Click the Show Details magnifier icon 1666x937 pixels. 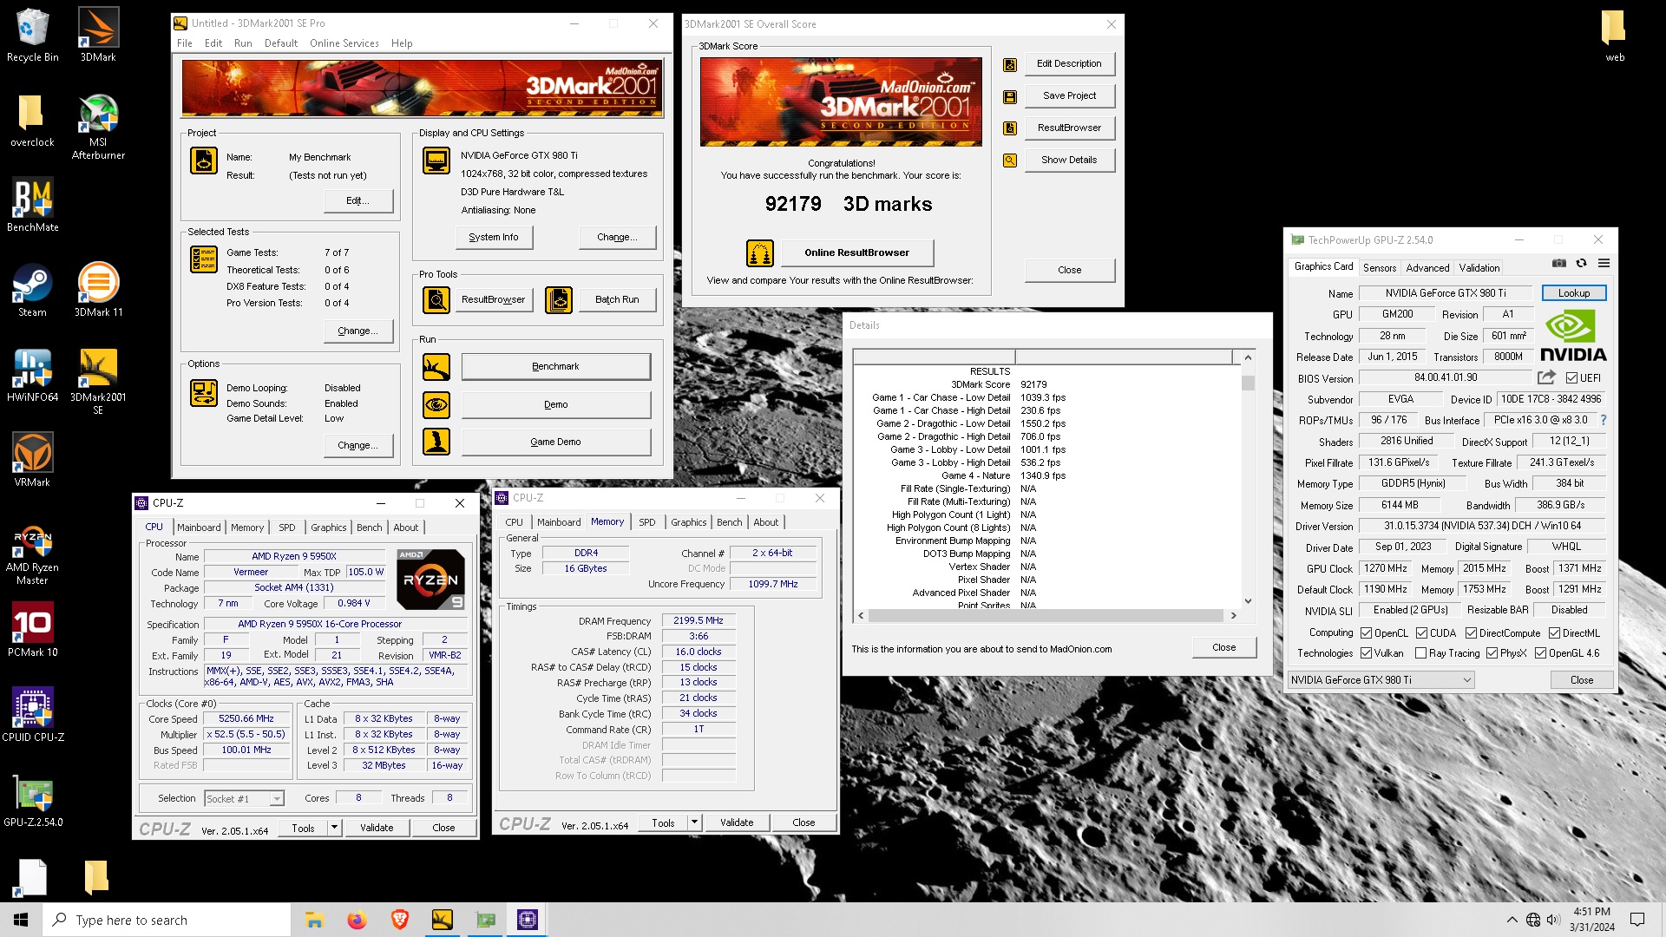pos(1010,161)
